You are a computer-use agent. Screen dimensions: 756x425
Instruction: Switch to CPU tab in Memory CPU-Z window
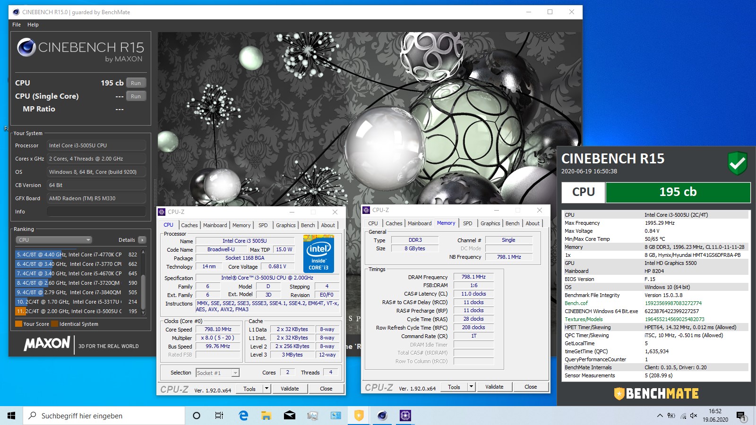pos(373,223)
